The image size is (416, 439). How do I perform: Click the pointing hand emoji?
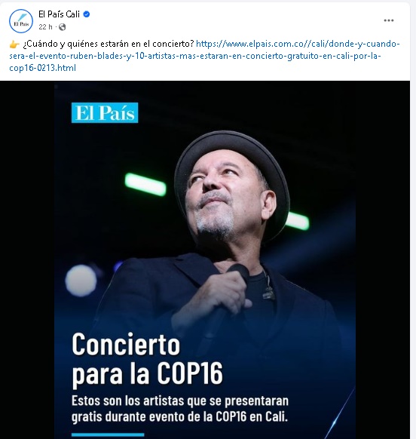pyautogui.click(x=14, y=45)
